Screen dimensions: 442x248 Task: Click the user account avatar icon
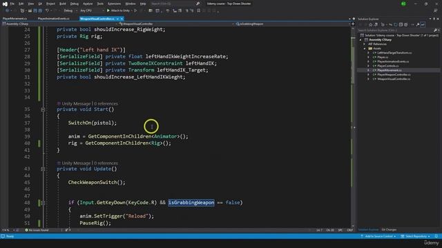click(x=403, y=4)
